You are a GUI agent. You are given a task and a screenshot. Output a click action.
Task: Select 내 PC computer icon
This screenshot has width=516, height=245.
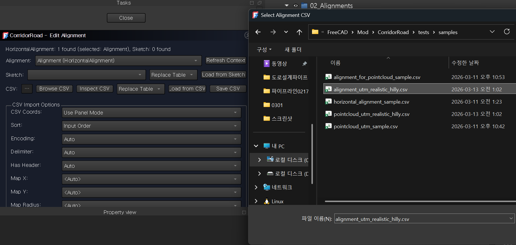tap(266, 146)
